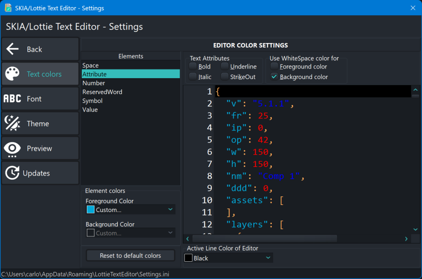The height and width of the screenshot is (279, 422).
Task: Select the Text colors label
Action: pyautogui.click(x=44, y=74)
